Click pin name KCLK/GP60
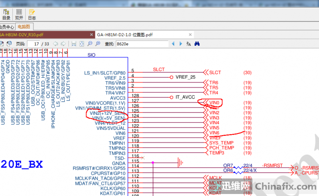 113,188
